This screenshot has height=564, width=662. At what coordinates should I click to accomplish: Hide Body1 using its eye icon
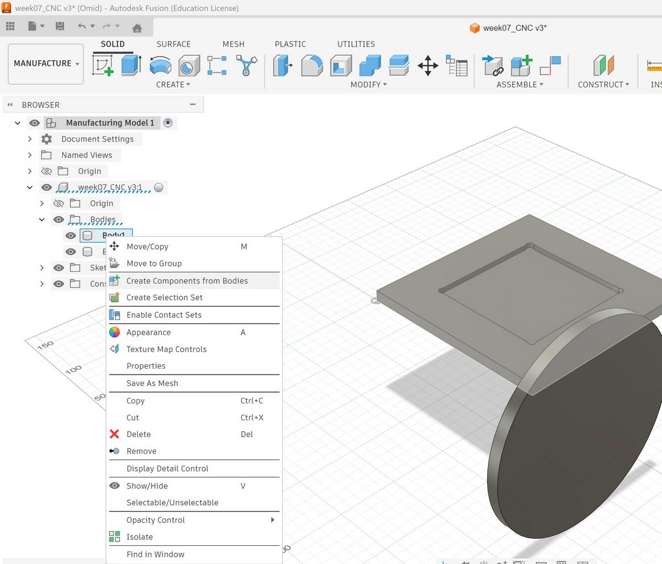click(70, 235)
